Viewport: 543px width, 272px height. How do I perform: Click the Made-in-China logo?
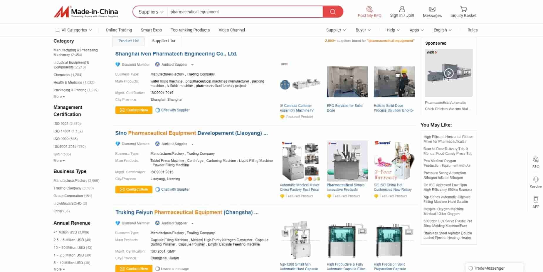[86, 12]
